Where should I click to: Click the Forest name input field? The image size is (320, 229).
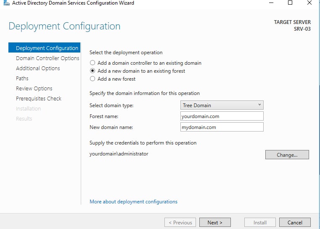(x=222, y=116)
